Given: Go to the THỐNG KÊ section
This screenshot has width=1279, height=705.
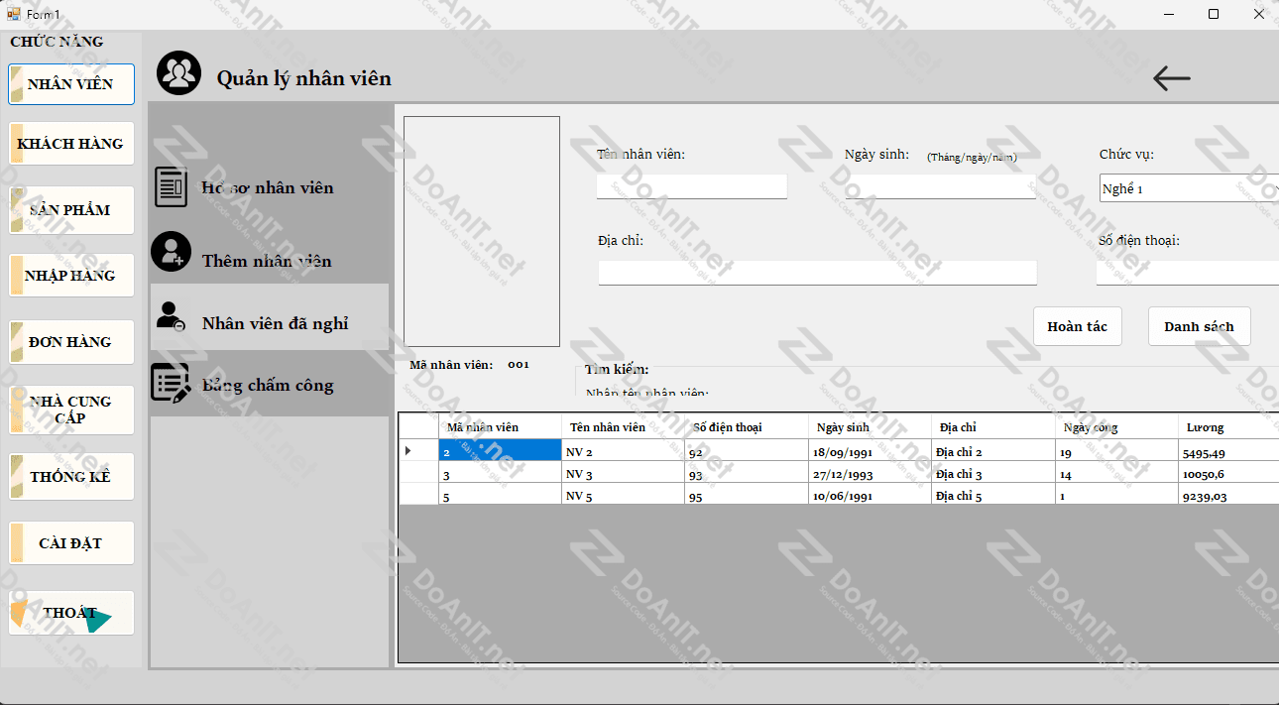Looking at the screenshot, I should click(71, 477).
